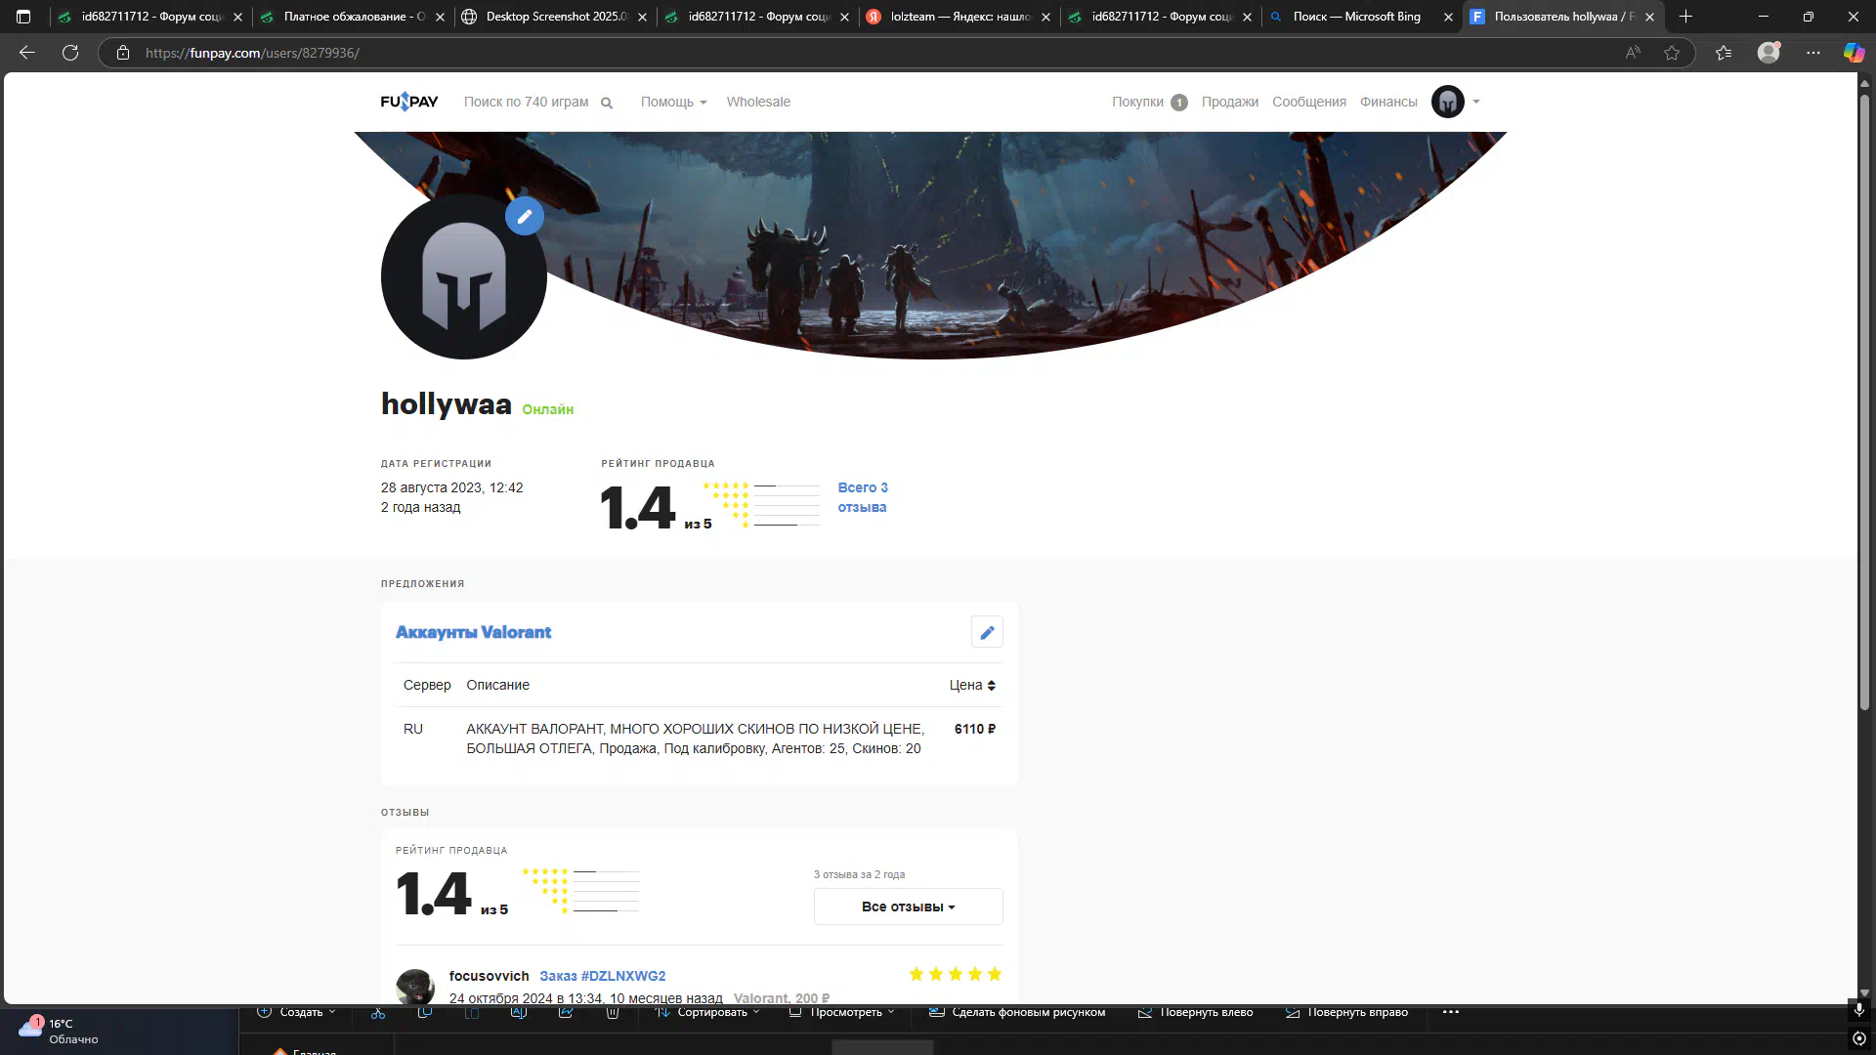This screenshot has width=1876, height=1055.
Task: Open Copilot icon in browser toolbar
Action: pos(1854,53)
